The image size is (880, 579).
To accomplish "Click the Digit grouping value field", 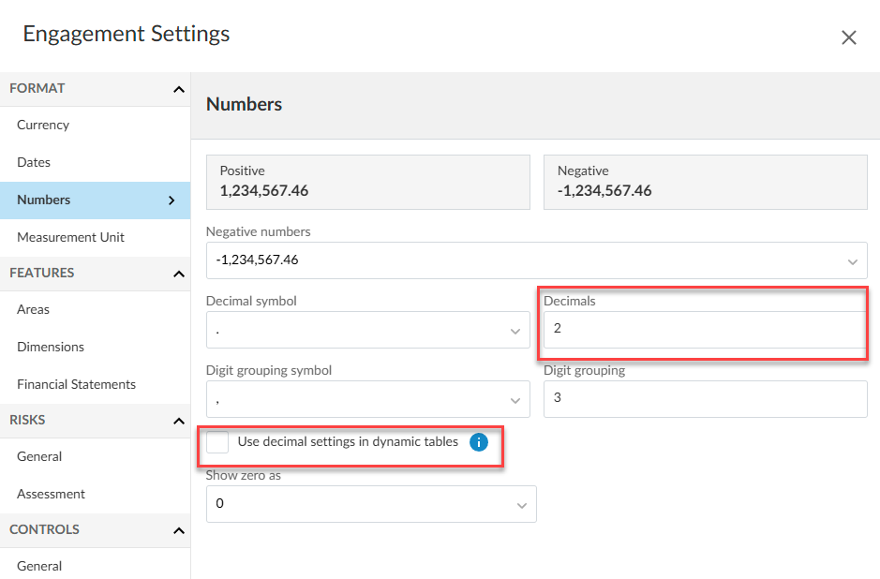I will [x=703, y=399].
